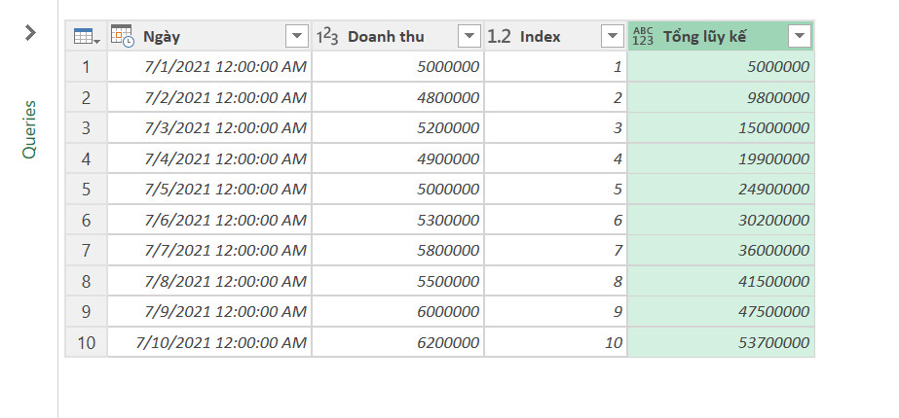
Task: Click cumulative total 9800000
Action: coord(722,97)
